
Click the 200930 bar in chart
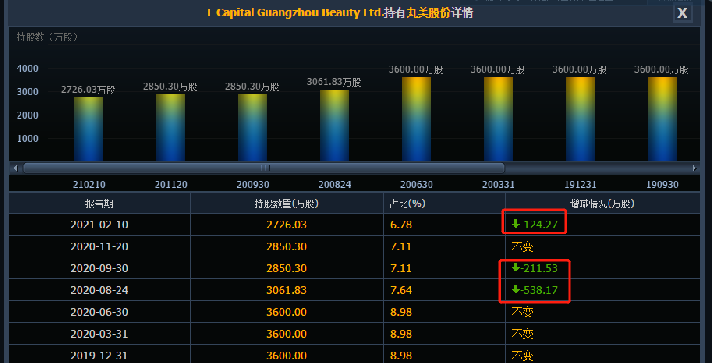253,128
